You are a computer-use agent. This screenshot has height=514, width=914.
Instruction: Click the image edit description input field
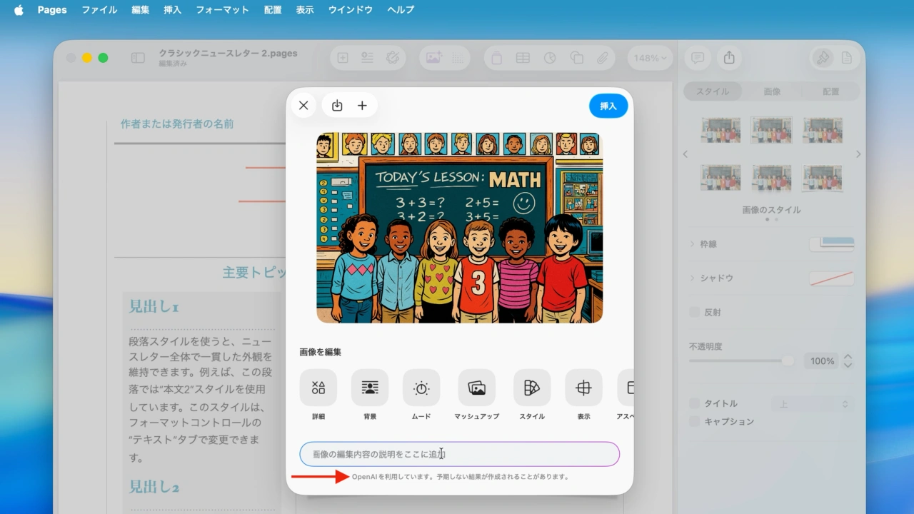tap(459, 453)
